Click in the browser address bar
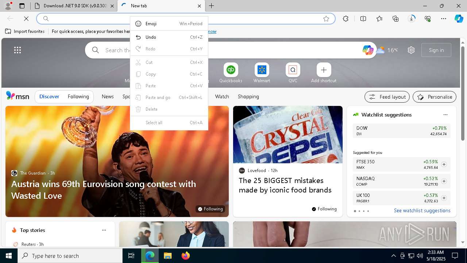The image size is (467, 263). coord(186,19)
